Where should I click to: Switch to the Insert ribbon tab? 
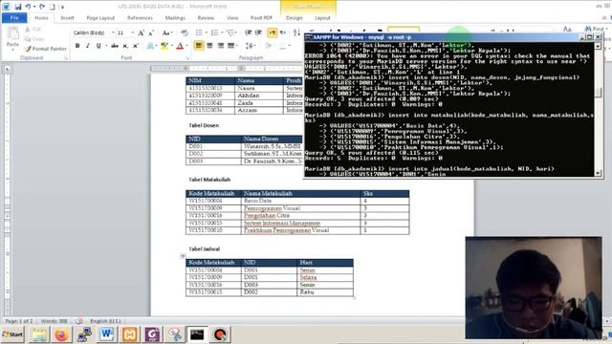(67, 18)
